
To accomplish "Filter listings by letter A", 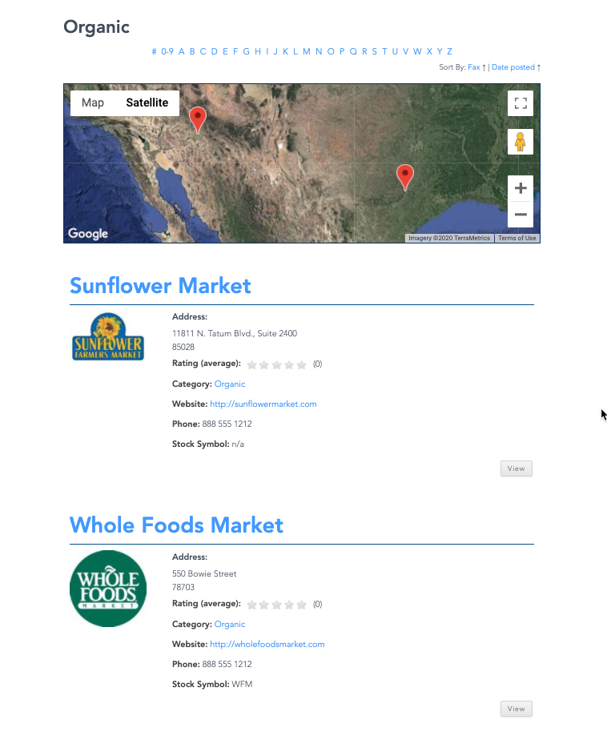I will (181, 51).
